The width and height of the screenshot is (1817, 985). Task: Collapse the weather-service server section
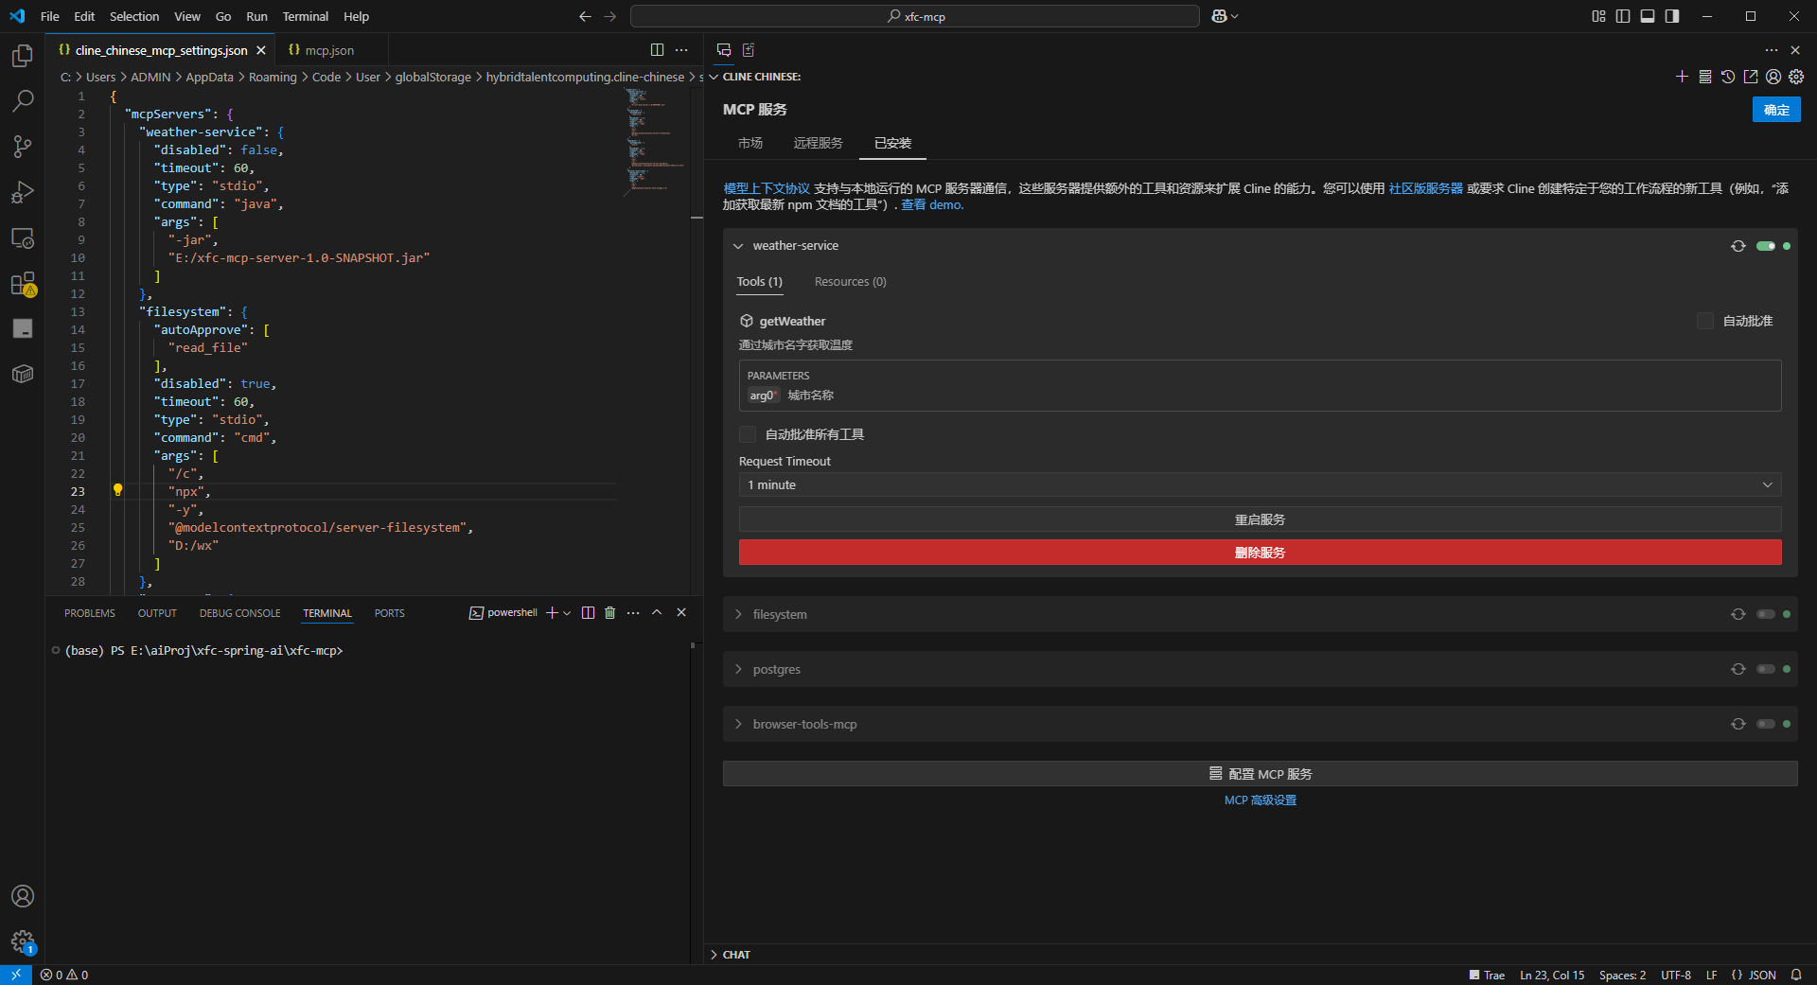pyautogui.click(x=738, y=246)
